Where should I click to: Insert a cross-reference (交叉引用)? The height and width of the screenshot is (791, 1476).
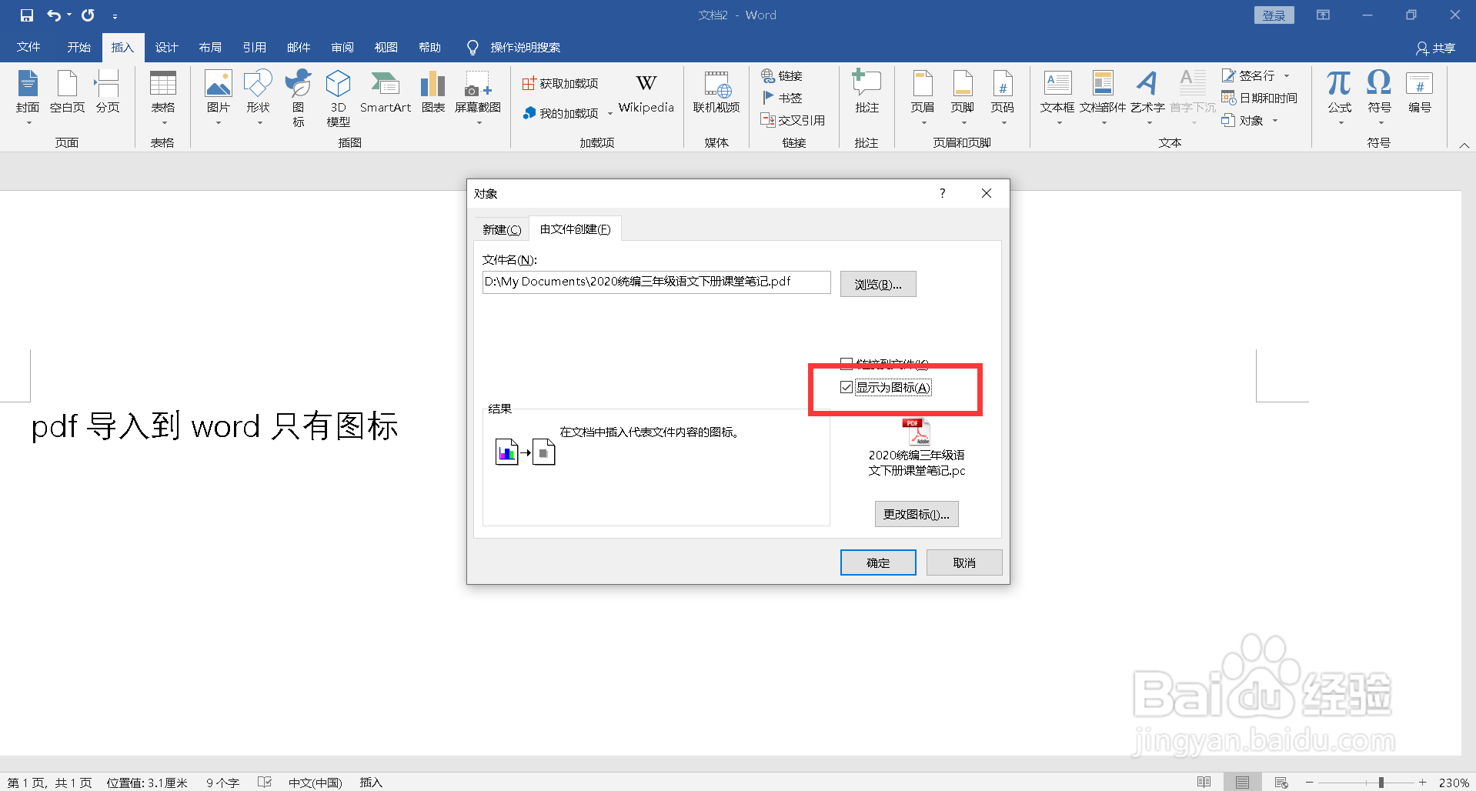point(793,120)
